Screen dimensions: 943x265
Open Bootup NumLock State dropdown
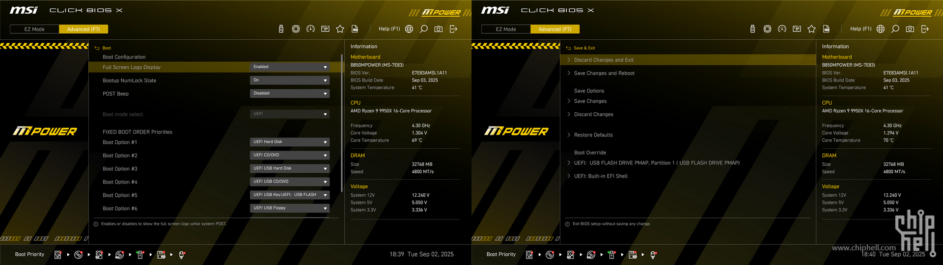(x=290, y=80)
